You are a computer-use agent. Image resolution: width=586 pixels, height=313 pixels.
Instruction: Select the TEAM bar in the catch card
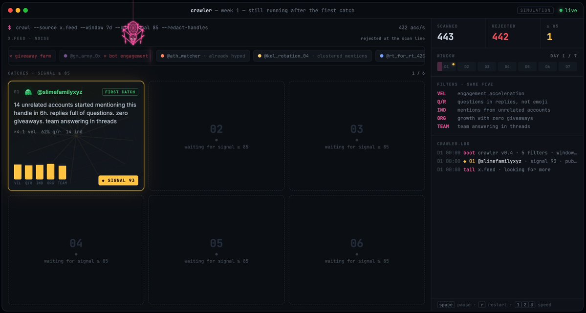point(63,172)
